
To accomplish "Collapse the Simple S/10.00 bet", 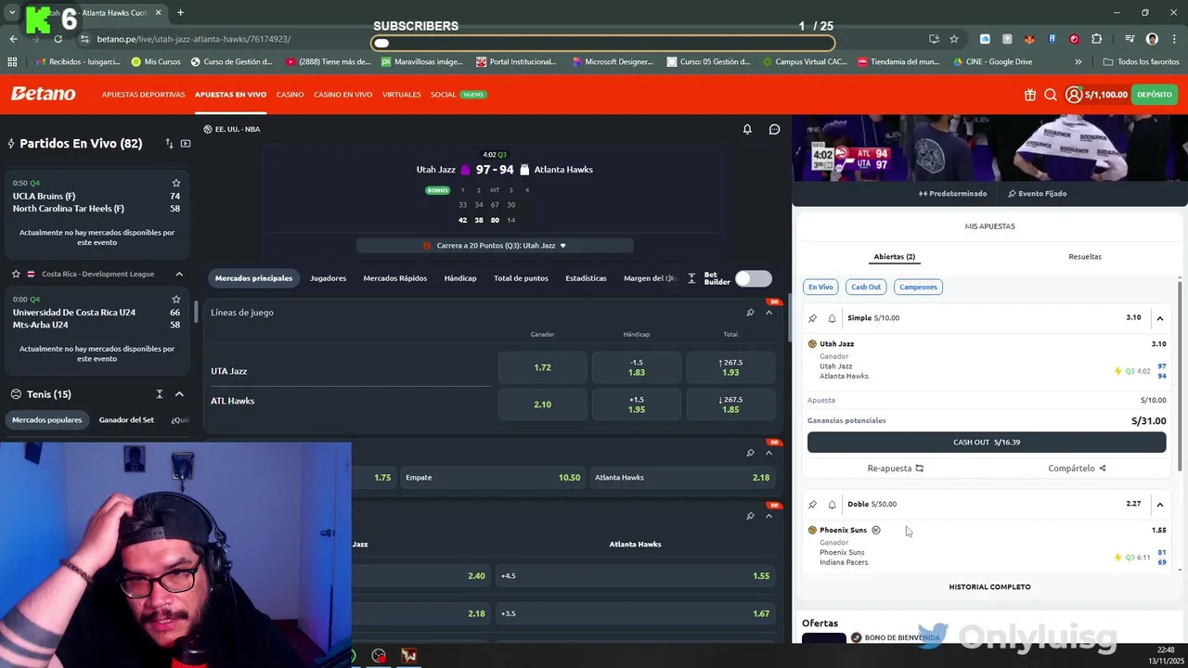I will [x=1159, y=318].
